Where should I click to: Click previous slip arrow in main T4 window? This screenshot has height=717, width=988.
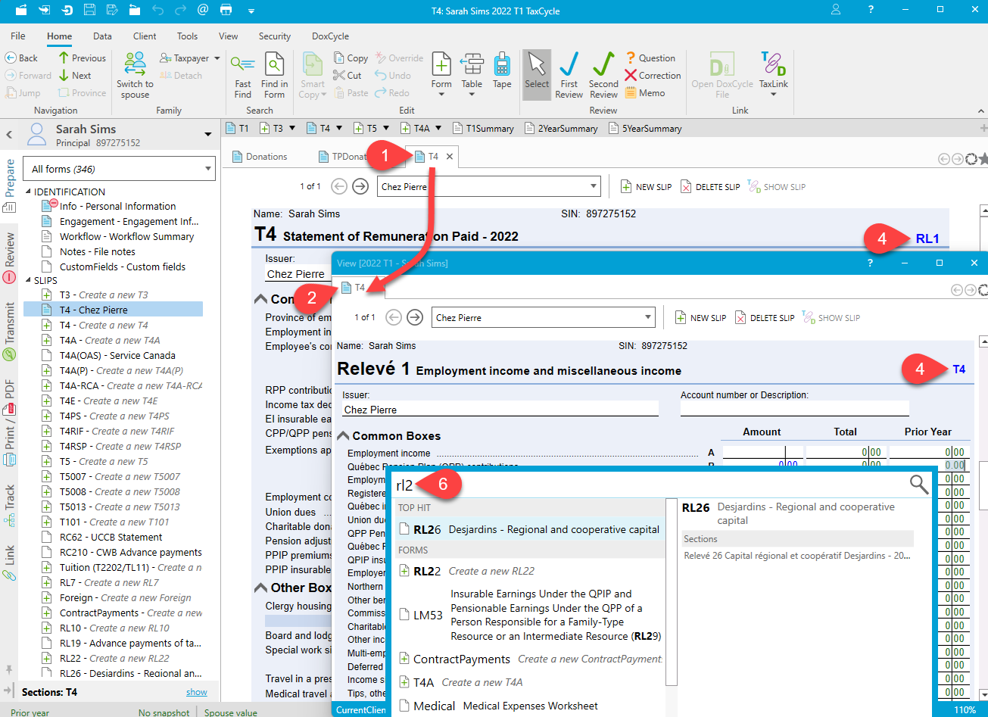[x=338, y=186]
